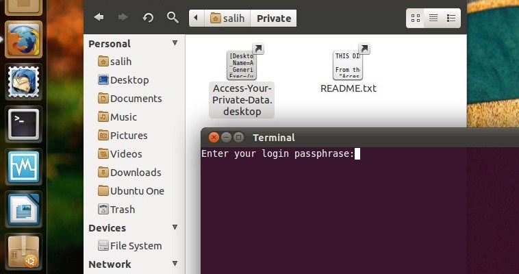Image resolution: width=519 pixels, height=274 pixels.
Task: Switch to icon view
Action: 416,18
